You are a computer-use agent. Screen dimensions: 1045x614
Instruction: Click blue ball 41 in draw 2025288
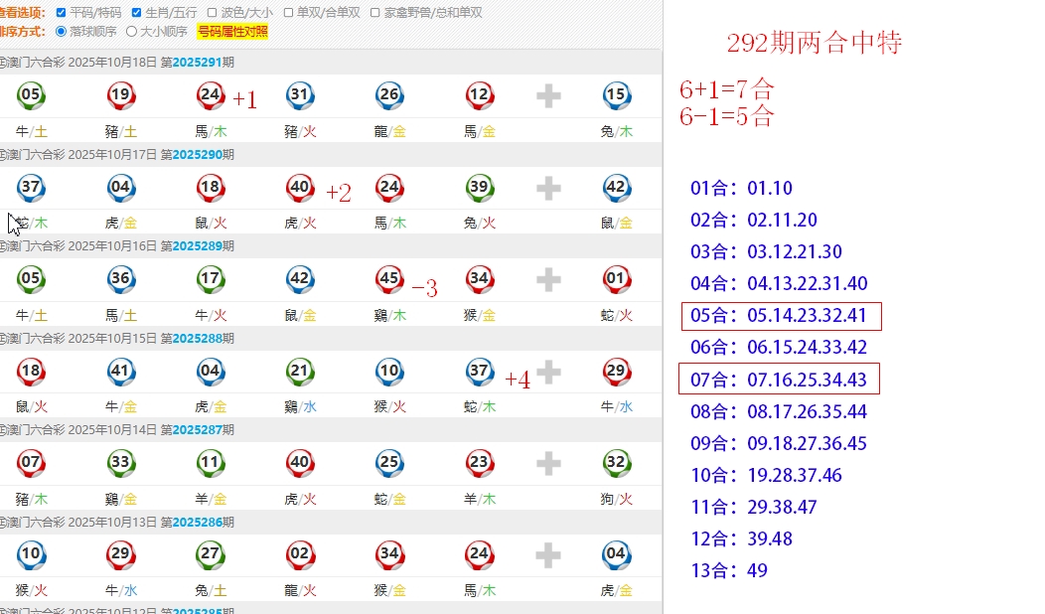120,371
